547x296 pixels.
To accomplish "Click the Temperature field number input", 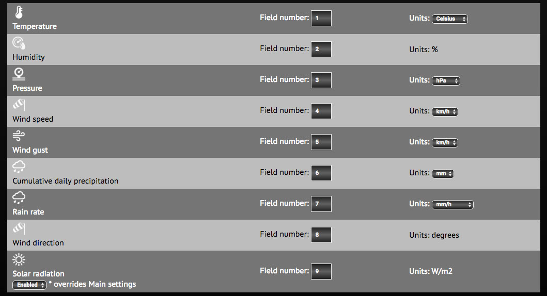I will pos(321,19).
